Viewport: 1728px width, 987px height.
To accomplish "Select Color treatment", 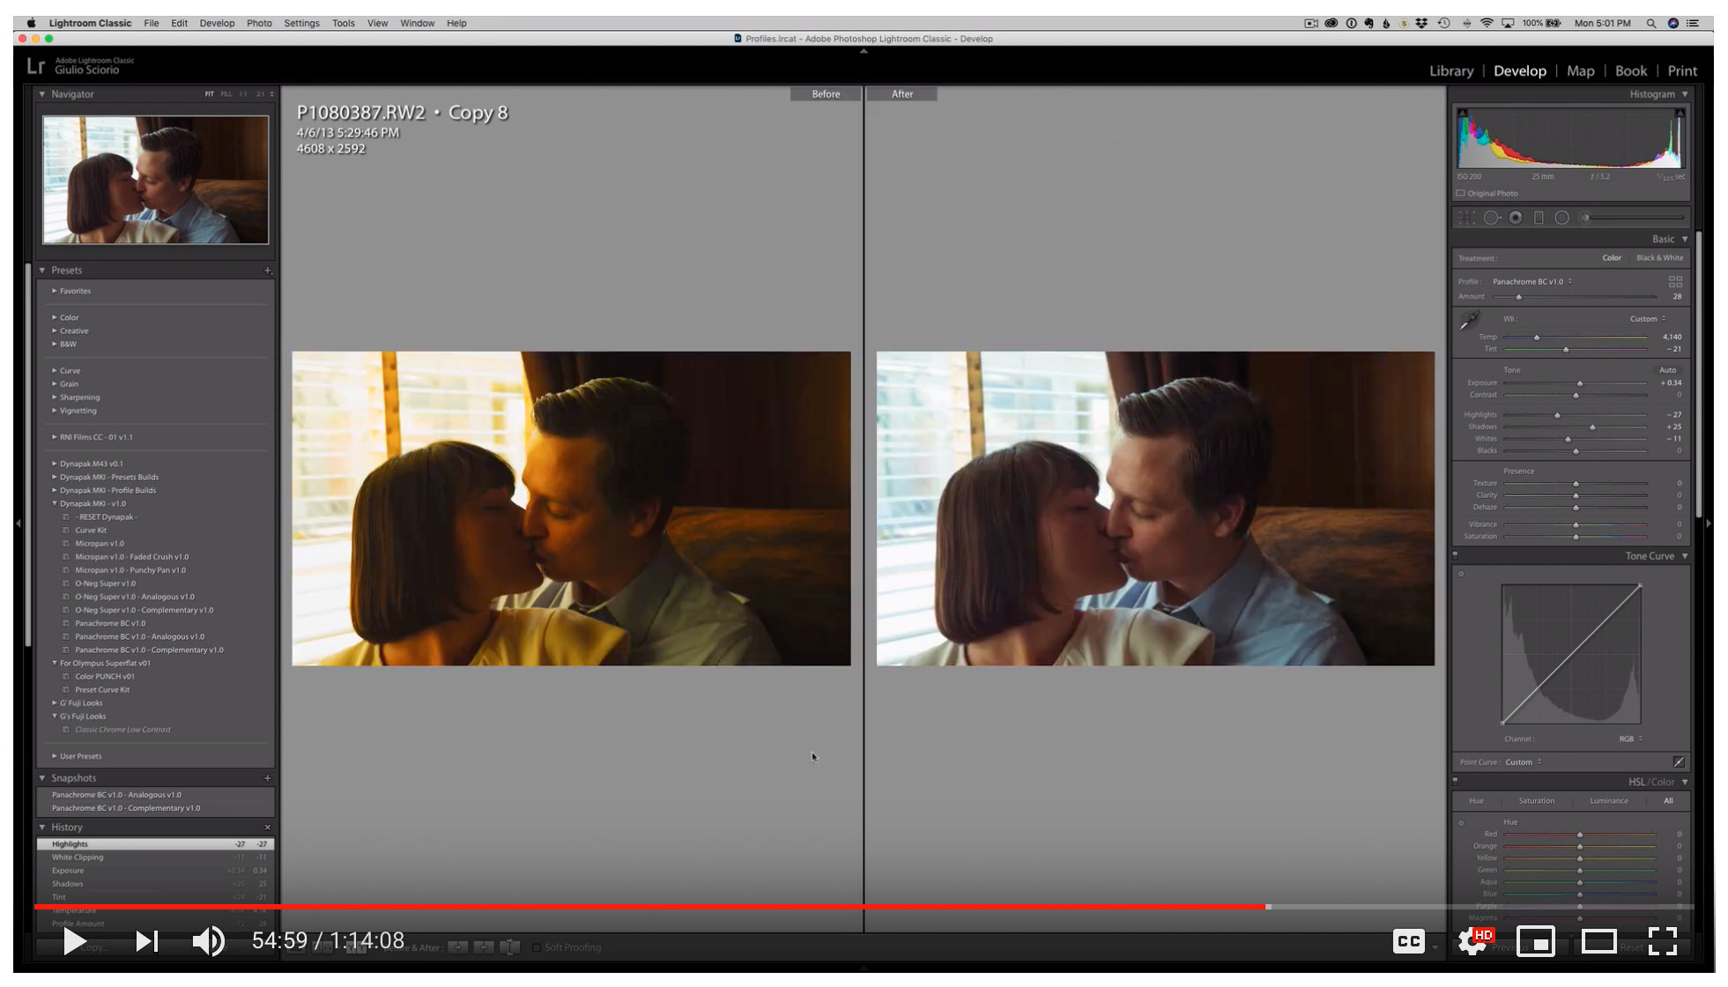I will tap(1612, 258).
